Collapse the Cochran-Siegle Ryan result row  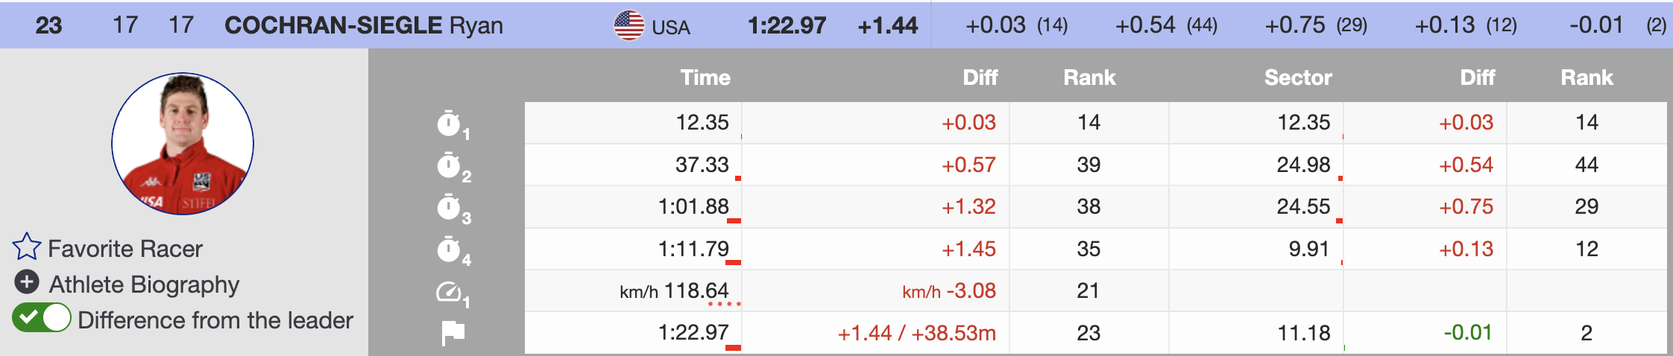click(x=364, y=25)
